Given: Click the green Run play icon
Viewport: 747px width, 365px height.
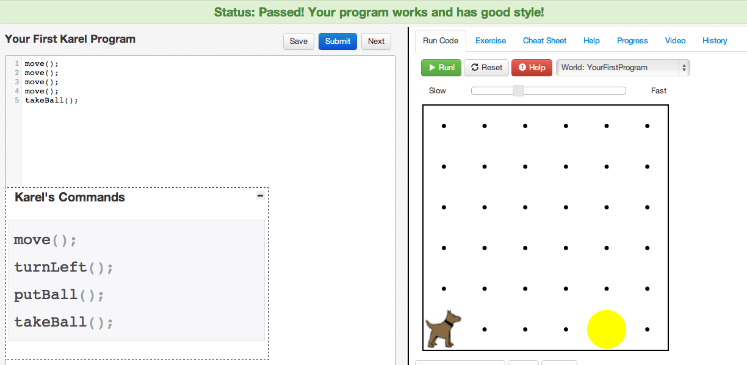Looking at the screenshot, I should click(431, 68).
